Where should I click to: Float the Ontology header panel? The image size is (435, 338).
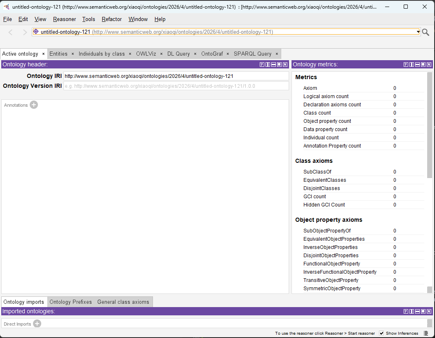click(x=280, y=64)
